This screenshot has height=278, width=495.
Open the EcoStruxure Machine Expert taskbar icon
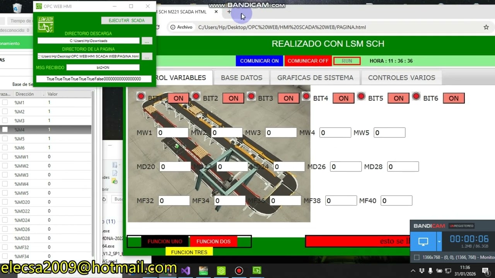pos(203,271)
